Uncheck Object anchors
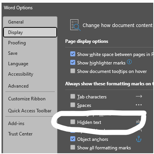The height and width of the screenshot is (154, 154). (73, 139)
